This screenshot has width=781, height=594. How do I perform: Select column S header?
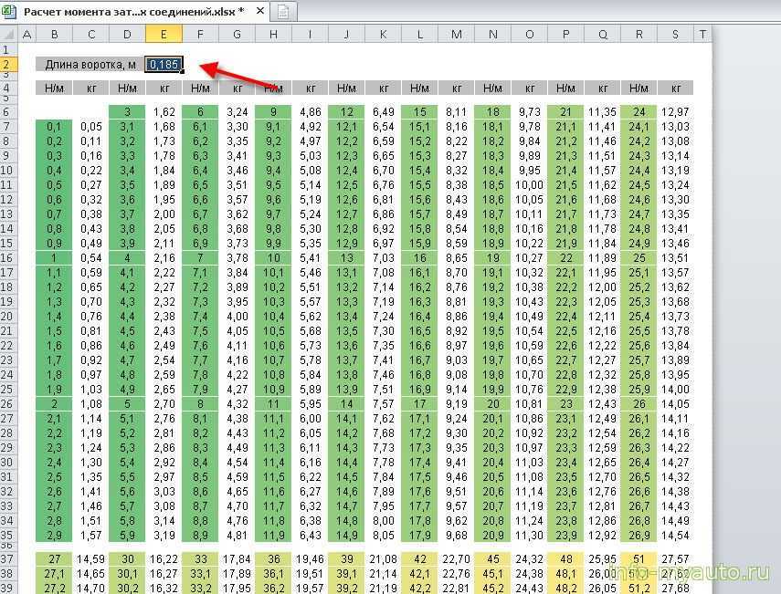click(675, 35)
